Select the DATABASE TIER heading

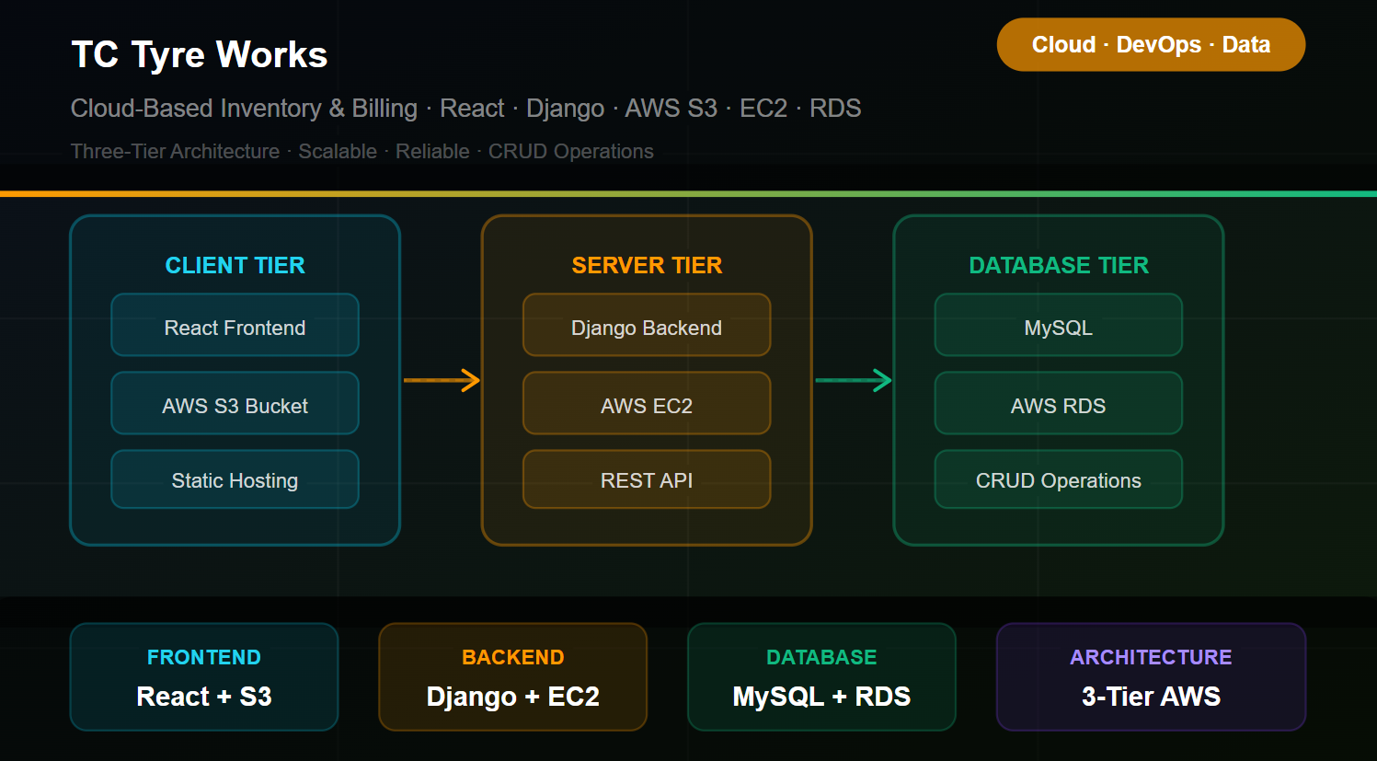pos(1059,265)
